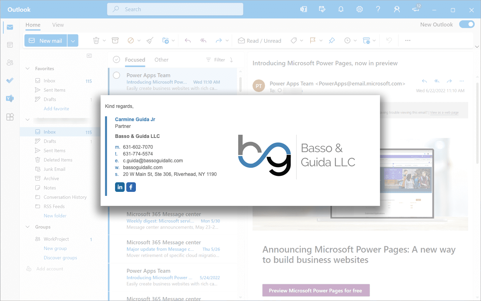481x301 pixels.
Task: Open the Report junk dropdown arrow
Action: (x=139, y=40)
